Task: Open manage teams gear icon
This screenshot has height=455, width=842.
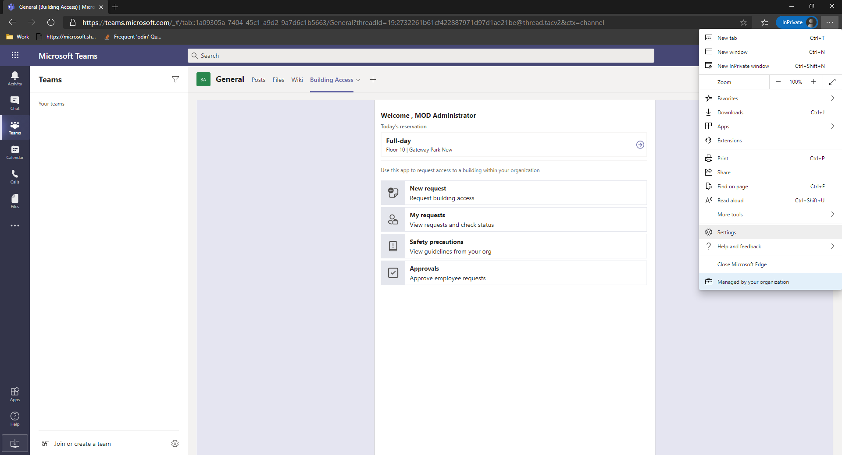Action: [x=175, y=444]
